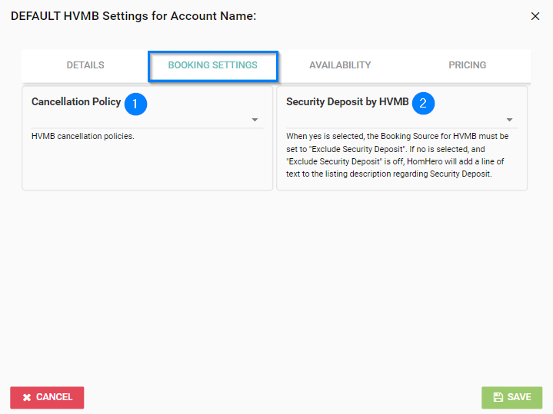Click the DEFAULT HVMB Settings dialog title
The width and height of the screenshot is (553, 414).
click(133, 15)
